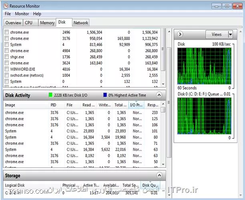Open the Monitor menu

(22, 14)
